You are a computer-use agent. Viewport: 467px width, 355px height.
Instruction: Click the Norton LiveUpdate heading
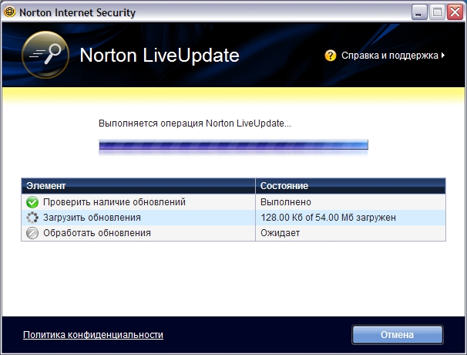click(x=160, y=56)
